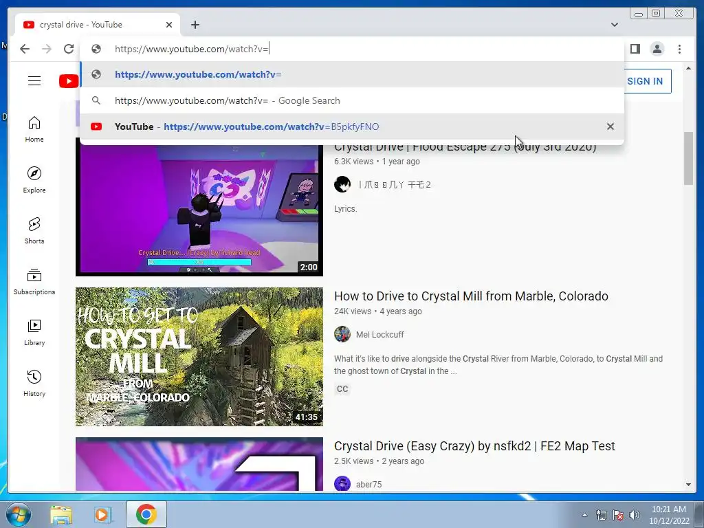The image size is (704, 528).
Task: Click the Mel Lockcuff channel avatar
Action: 342,334
